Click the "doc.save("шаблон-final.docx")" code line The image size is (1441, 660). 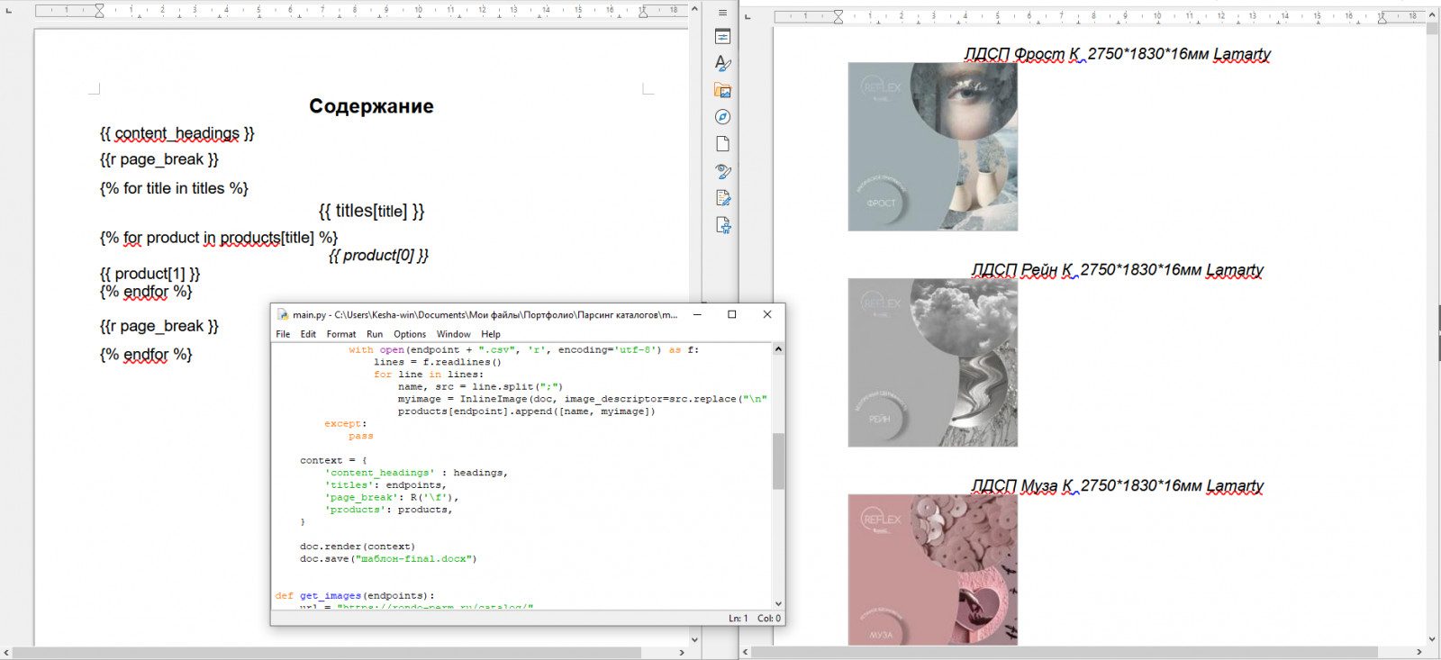[x=388, y=559]
